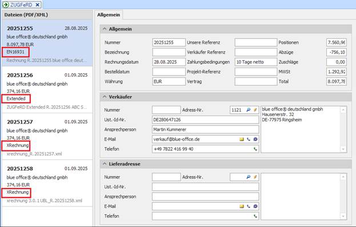Click the yellow mail icon in Verkäufer E-Mail
This screenshot has height=227, width=356.
[242, 140]
